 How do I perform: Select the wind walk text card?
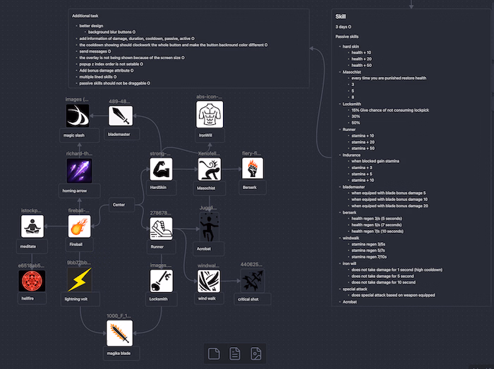click(209, 298)
